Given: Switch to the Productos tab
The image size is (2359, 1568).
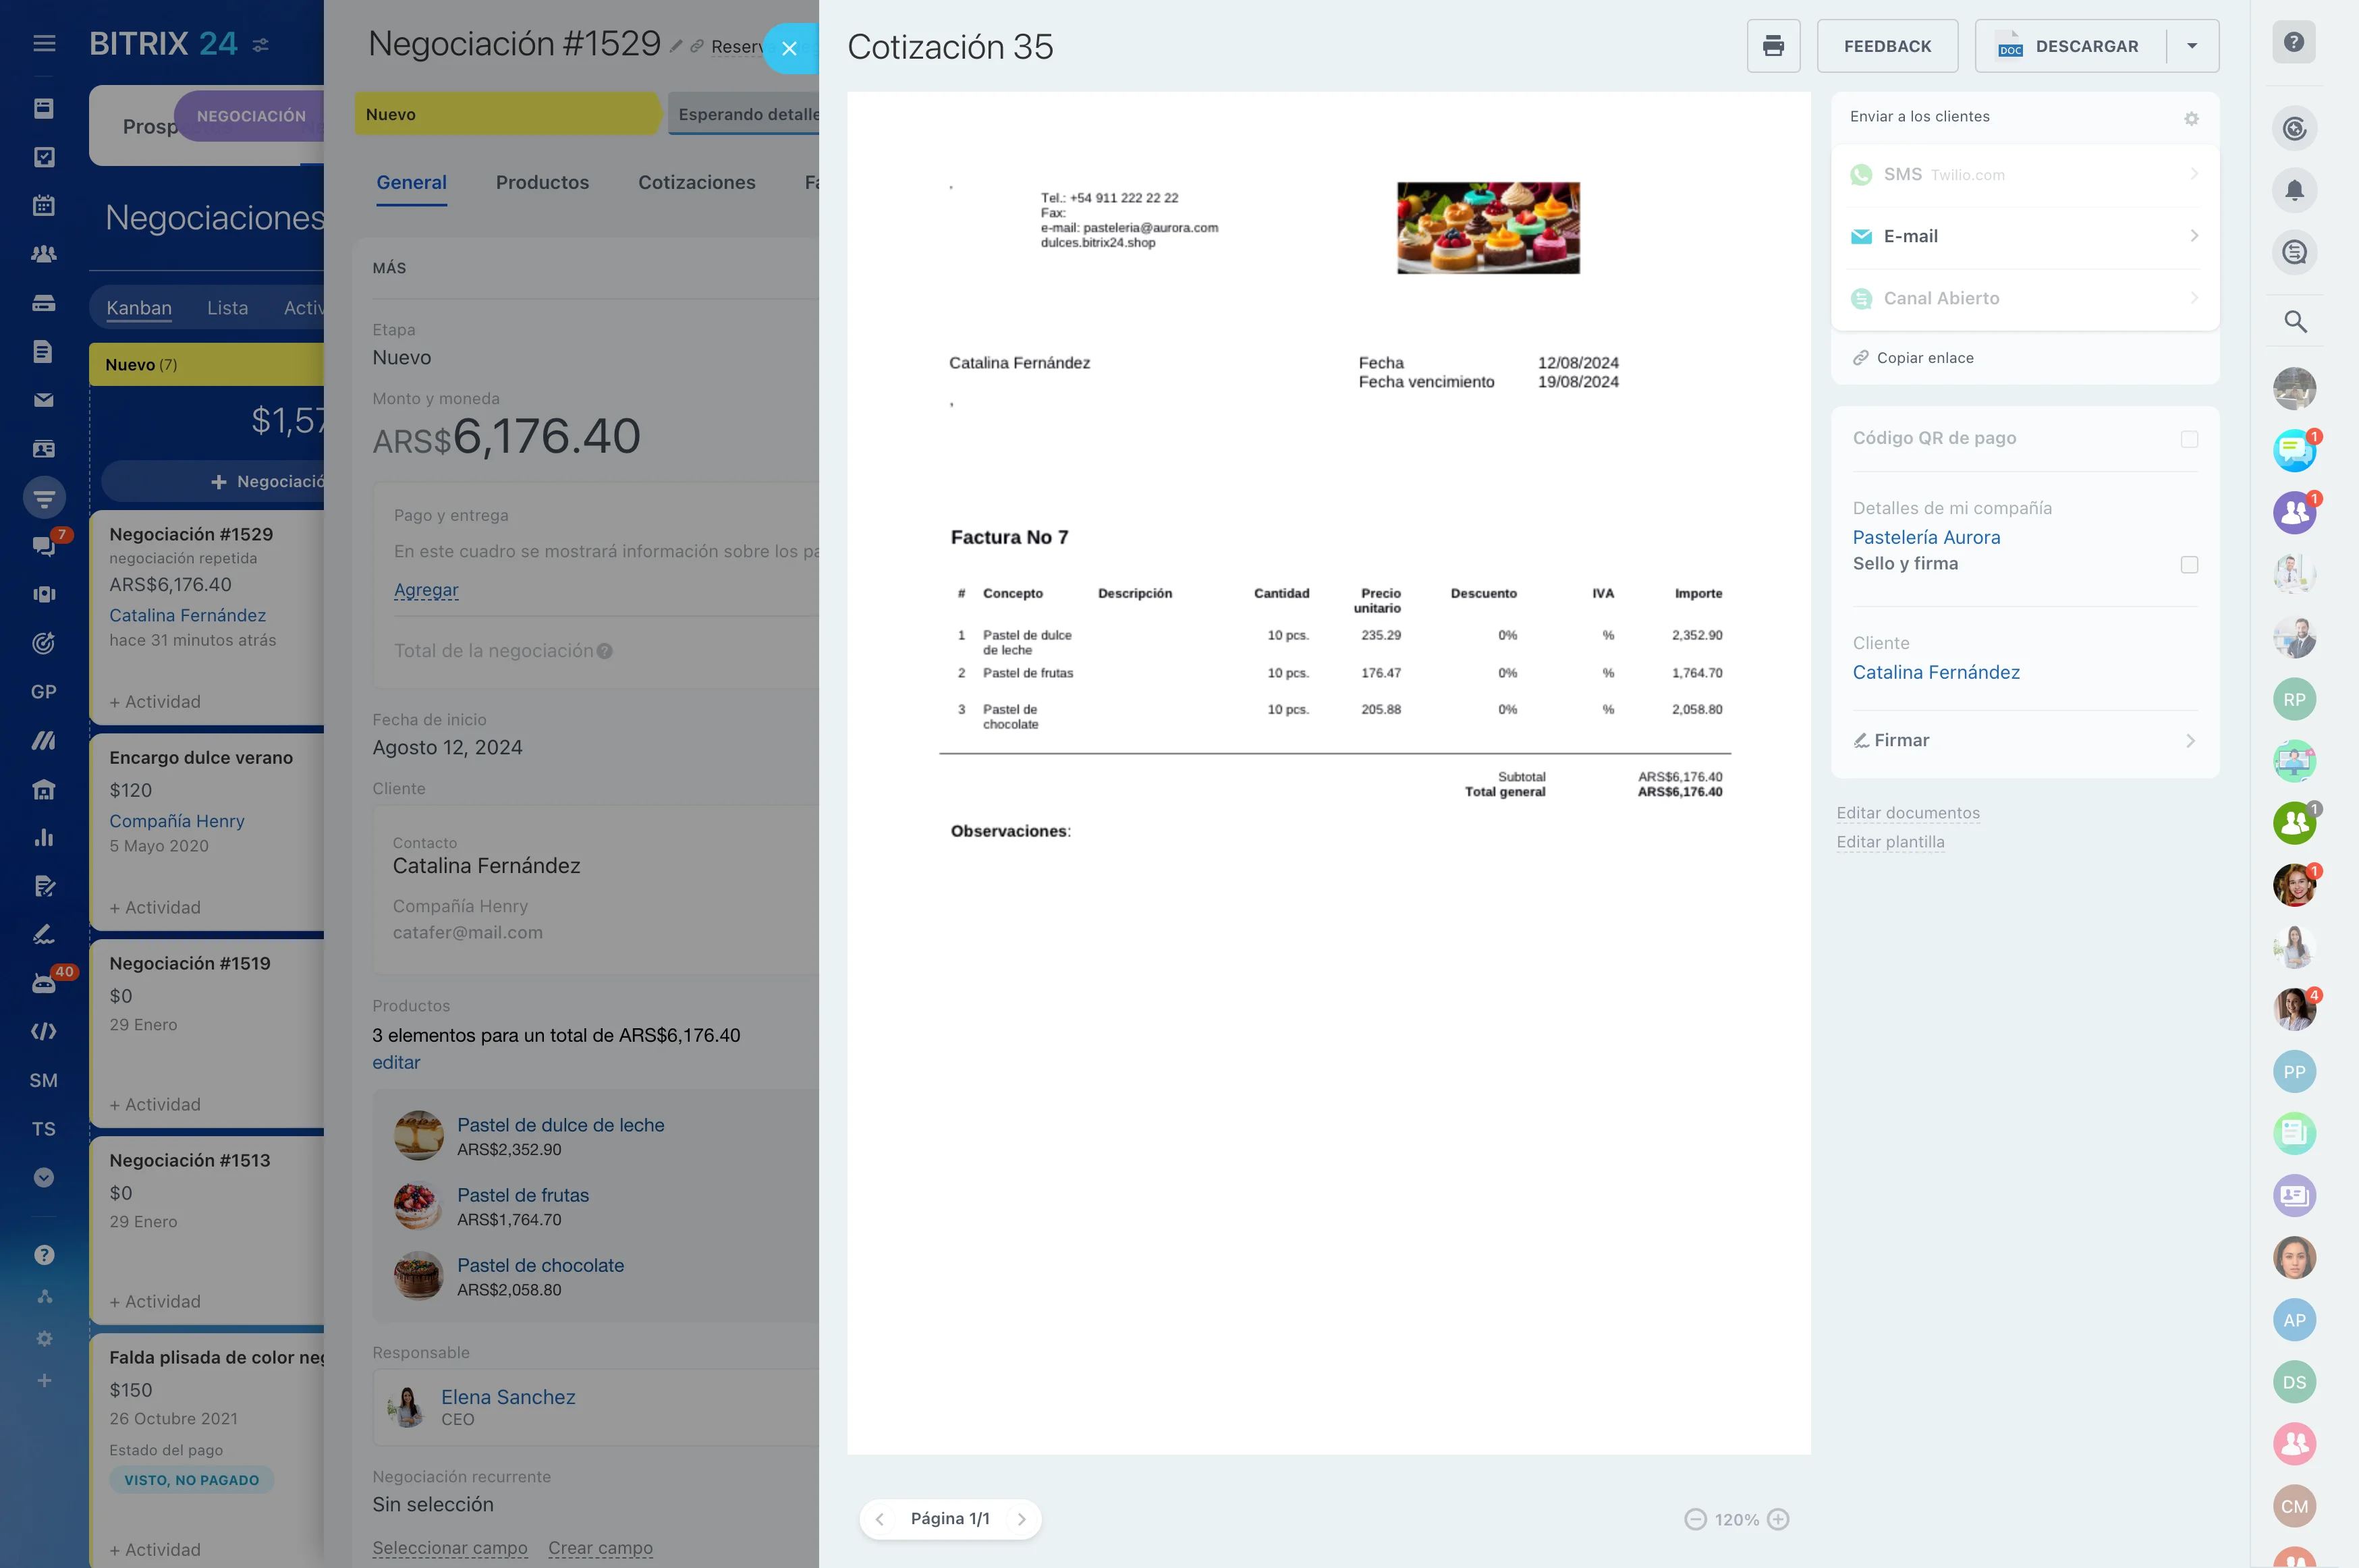Looking at the screenshot, I should click(542, 182).
